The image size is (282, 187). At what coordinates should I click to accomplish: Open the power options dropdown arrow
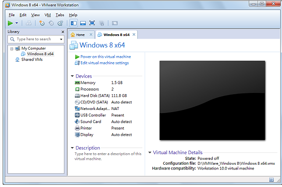[17, 23]
